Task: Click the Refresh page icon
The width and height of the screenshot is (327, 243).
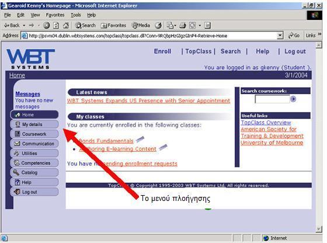Action: (x=56, y=26)
